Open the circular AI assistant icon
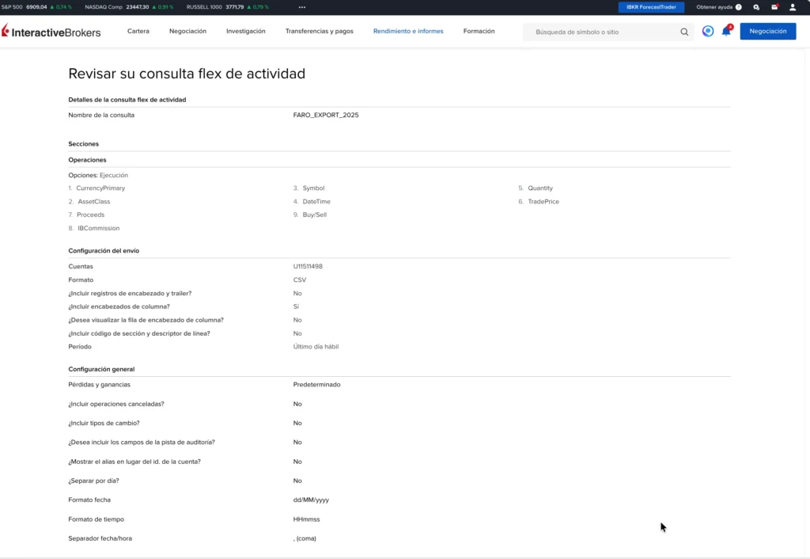Viewport: 810px width, 559px height. click(x=708, y=32)
